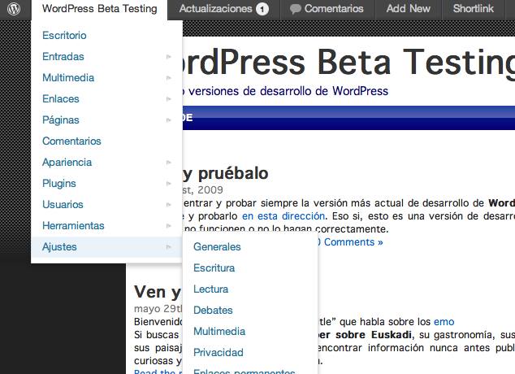Image resolution: width=515 pixels, height=374 pixels.
Task: Open Usuarios in the dropdown menu
Action: pos(63,205)
